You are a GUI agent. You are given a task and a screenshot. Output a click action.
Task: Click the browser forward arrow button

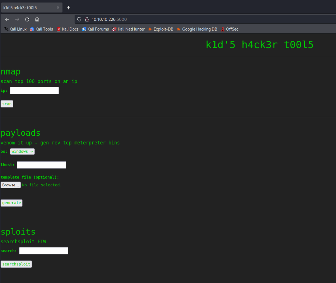click(x=17, y=19)
